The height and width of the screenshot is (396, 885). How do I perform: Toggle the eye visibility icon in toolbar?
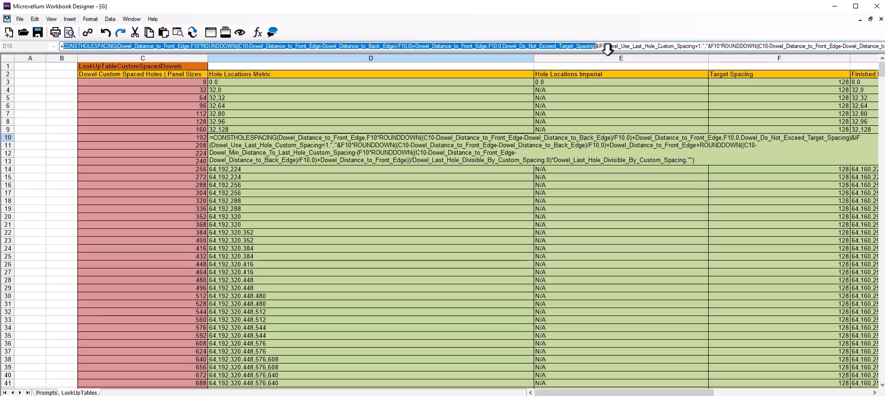point(240,32)
